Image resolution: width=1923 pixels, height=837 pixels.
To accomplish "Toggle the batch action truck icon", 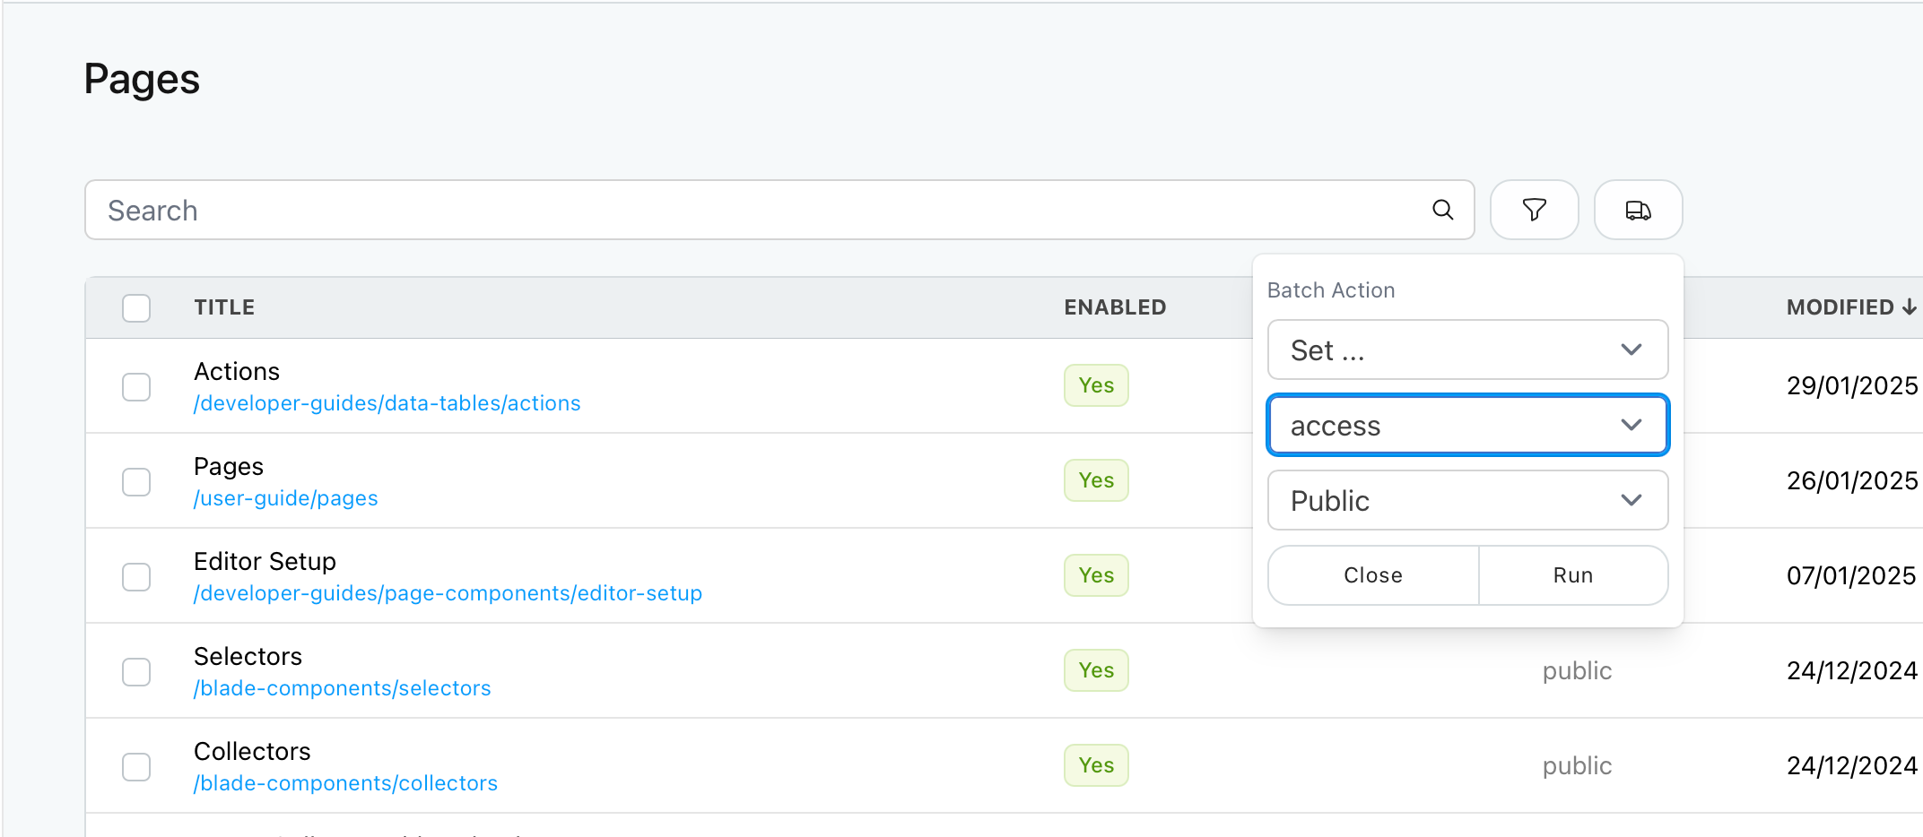I will pos(1638,210).
